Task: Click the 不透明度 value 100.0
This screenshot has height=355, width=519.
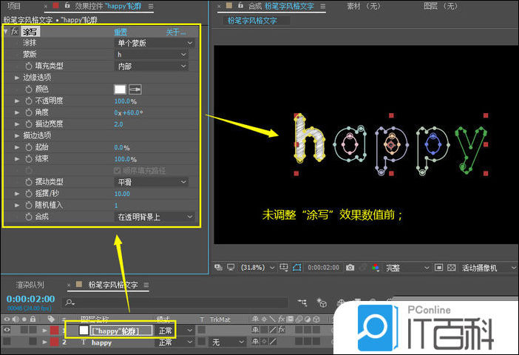Action: 122,101
